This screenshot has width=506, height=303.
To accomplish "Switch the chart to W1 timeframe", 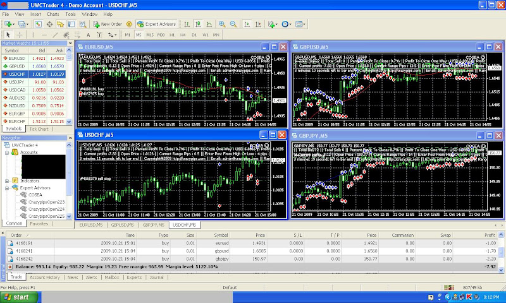I will point(205,35).
